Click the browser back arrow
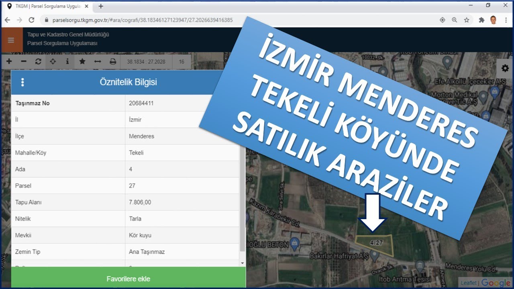Screen dimensions: 514x289 point(7,20)
